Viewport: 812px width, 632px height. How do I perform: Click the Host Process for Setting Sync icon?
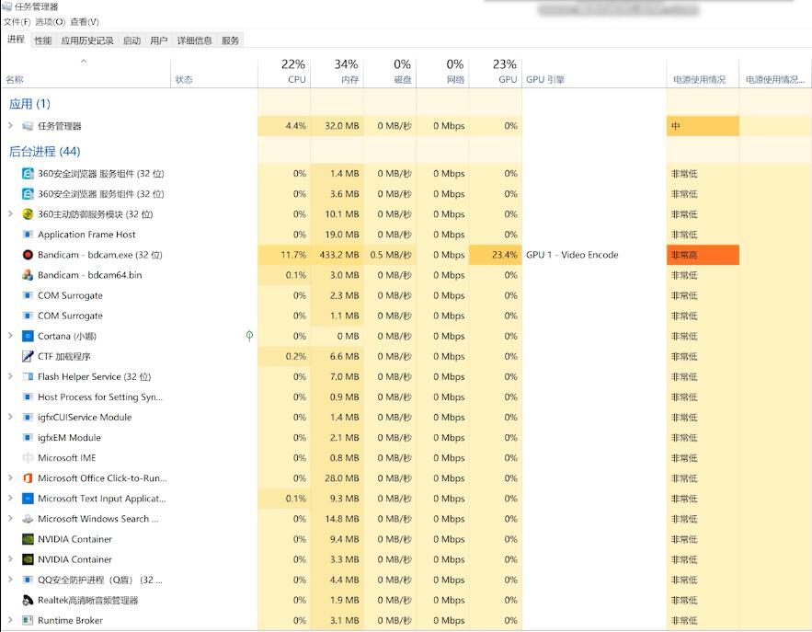click(x=28, y=396)
